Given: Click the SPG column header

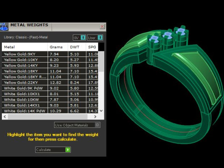Looking at the screenshot, I should coord(92,47).
